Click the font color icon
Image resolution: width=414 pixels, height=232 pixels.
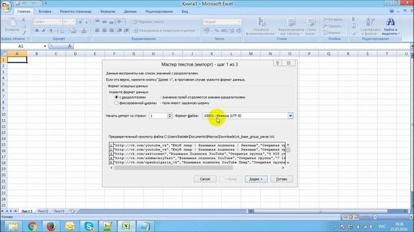click(x=84, y=30)
